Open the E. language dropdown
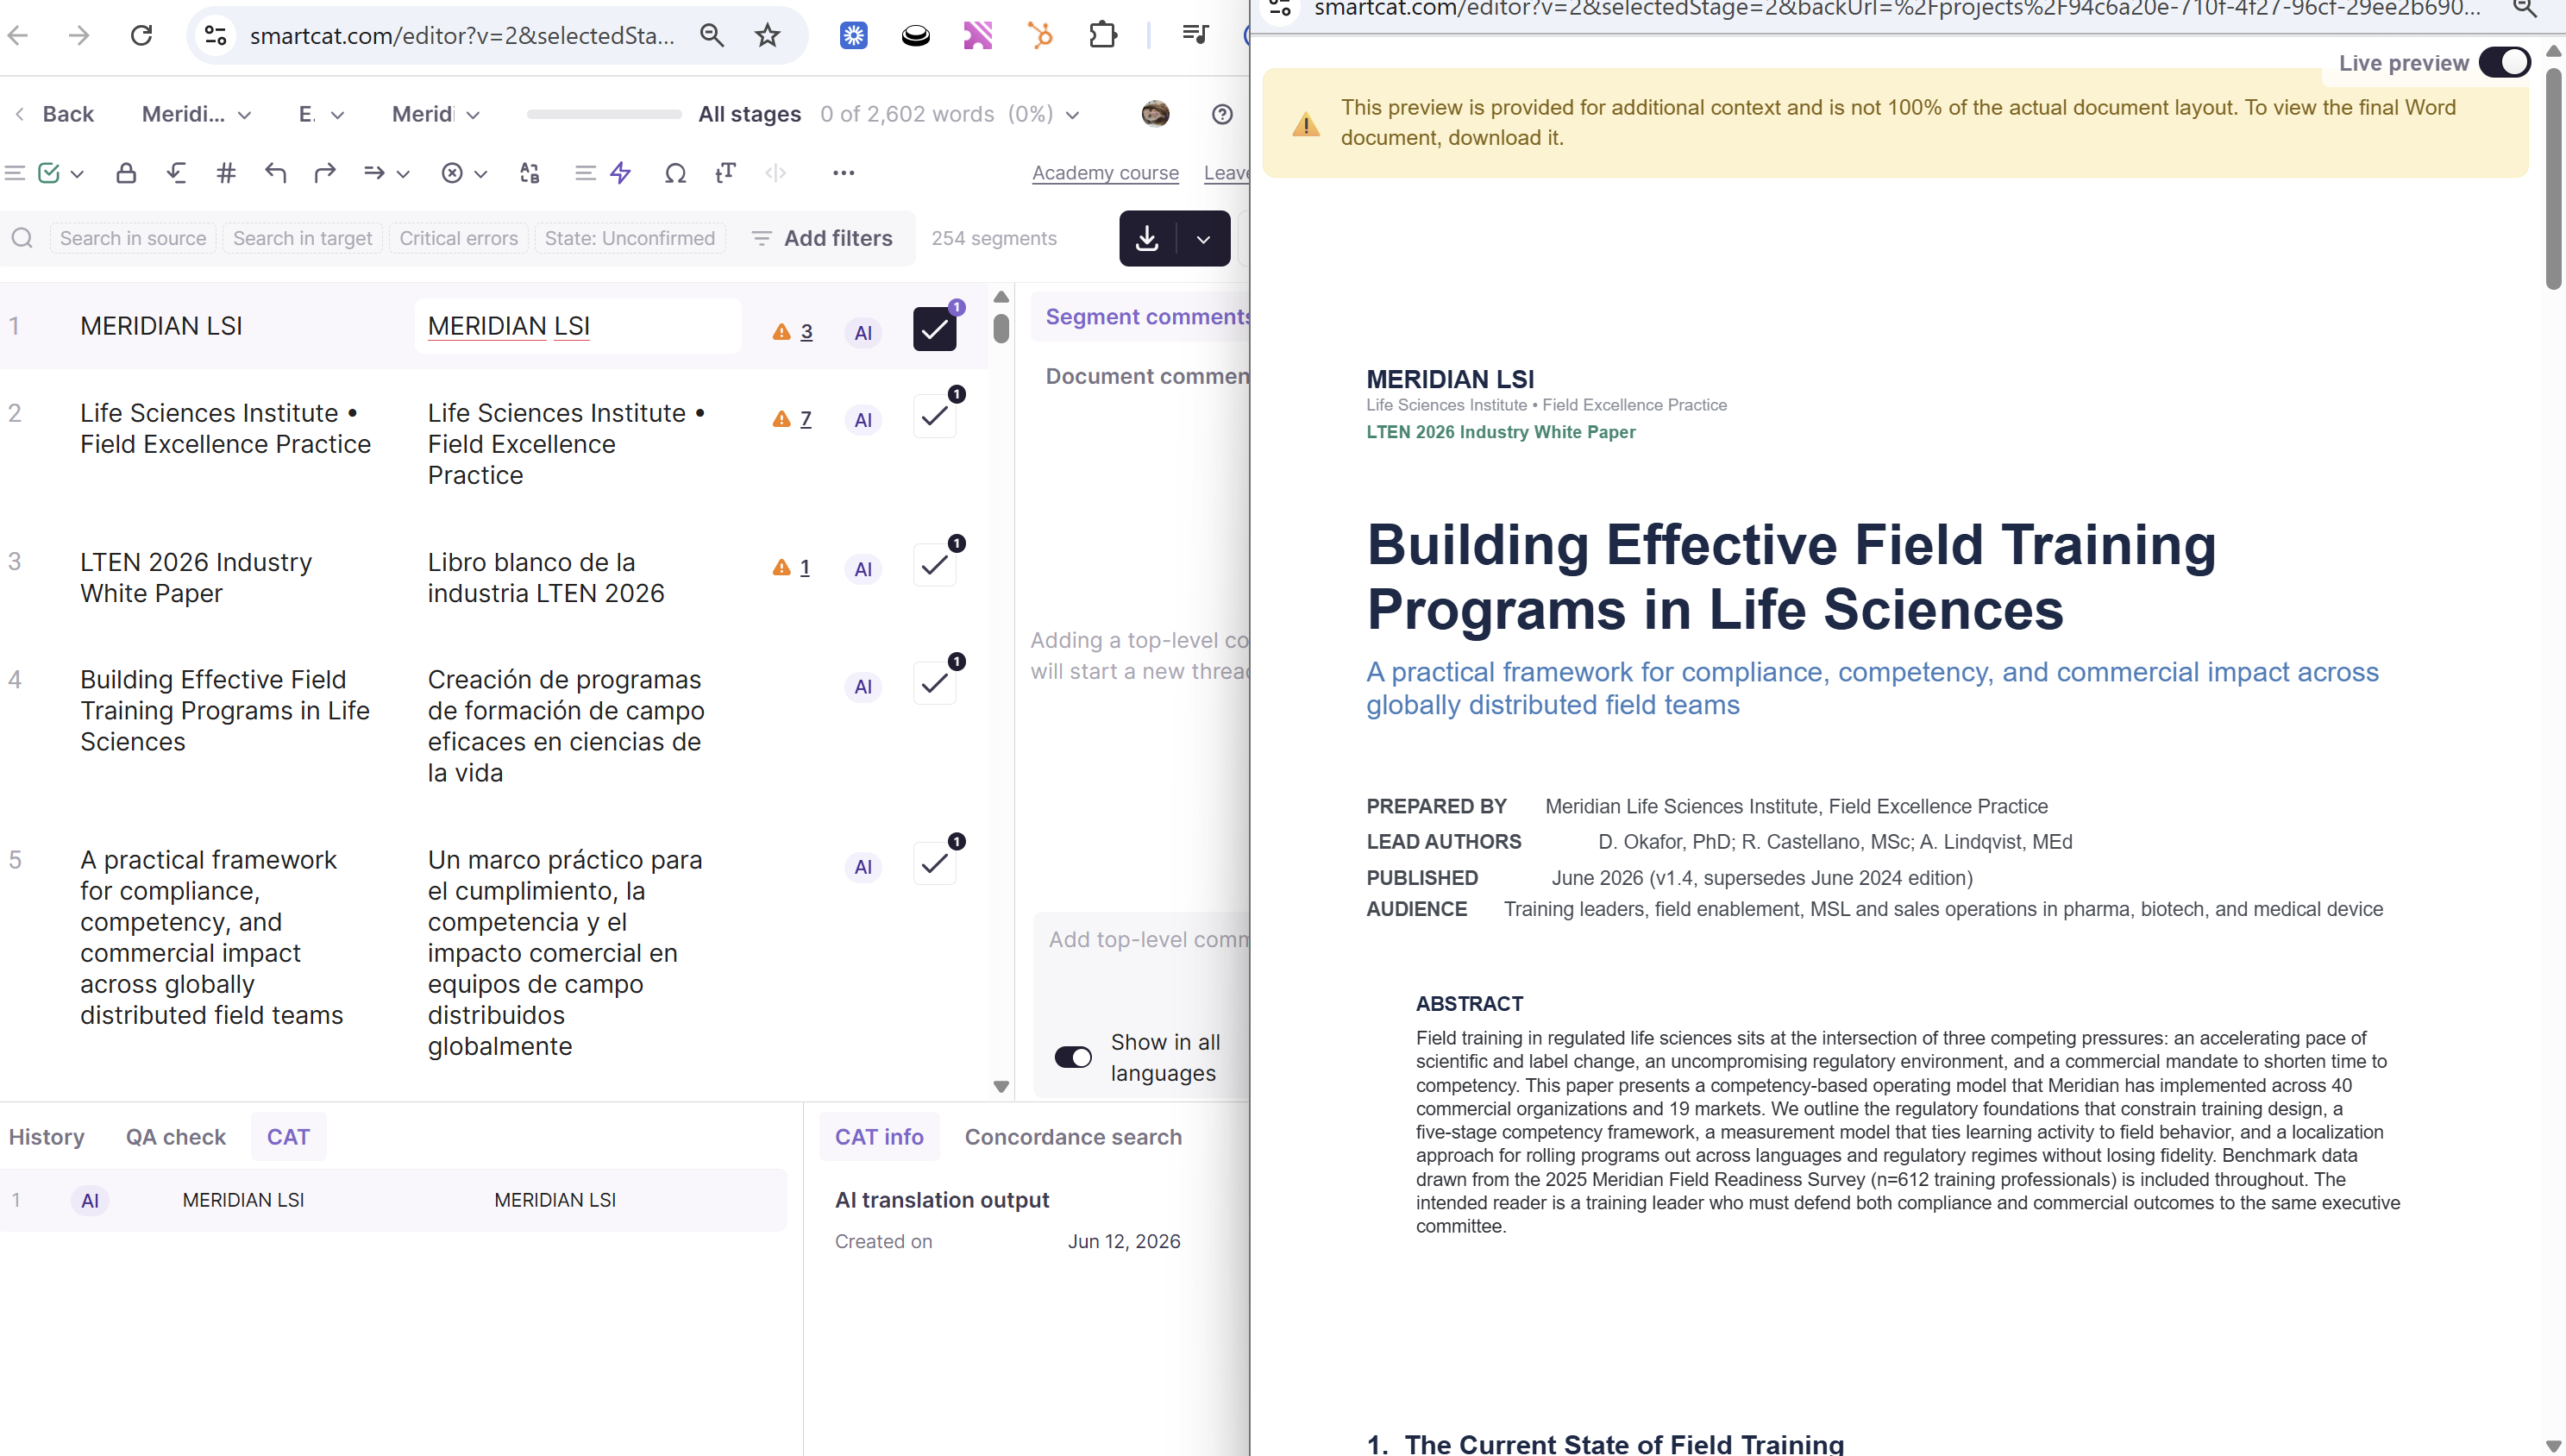The width and height of the screenshot is (2566, 1456). 322,114
